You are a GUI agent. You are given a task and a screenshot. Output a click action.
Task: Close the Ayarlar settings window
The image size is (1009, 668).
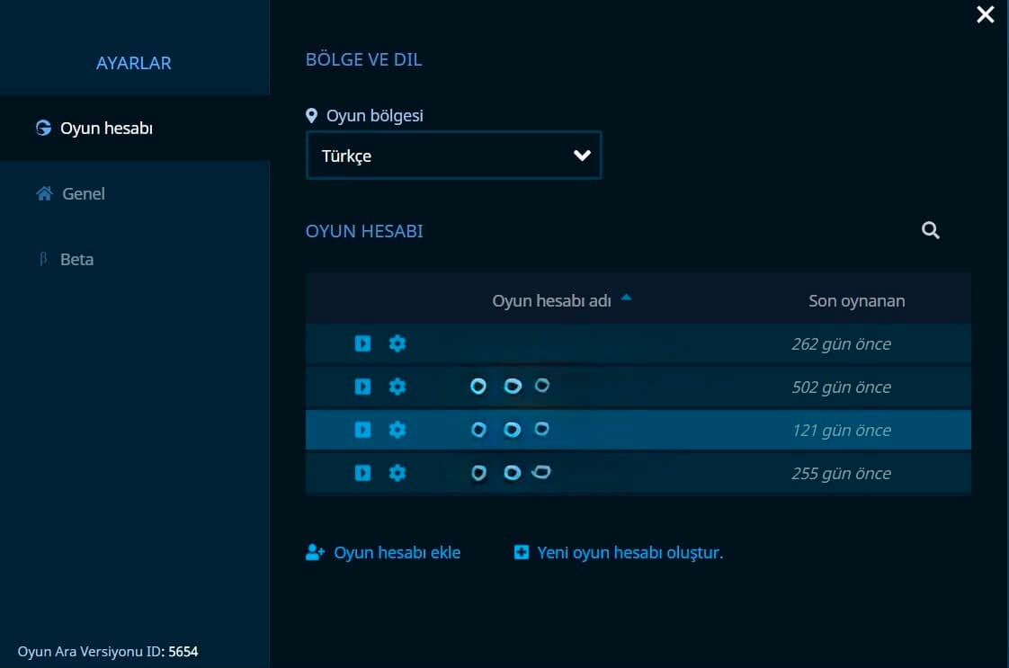(986, 14)
